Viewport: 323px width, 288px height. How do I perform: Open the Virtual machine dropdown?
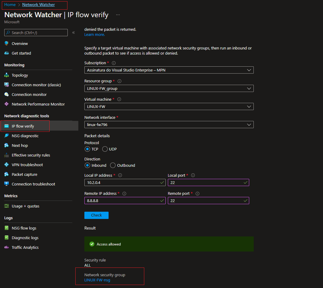(169, 106)
